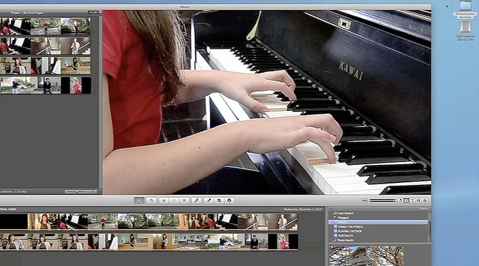The width and height of the screenshot is (479, 266).
Task: Click the piano-playing video in the viewer
Action: [267, 102]
